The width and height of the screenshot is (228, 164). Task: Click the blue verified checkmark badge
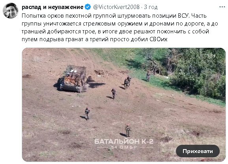pyautogui.click(x=88, y=7)
